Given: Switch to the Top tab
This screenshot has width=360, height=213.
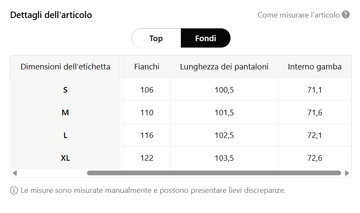Looking at the screenshot, I should click(x=156, y=38).
